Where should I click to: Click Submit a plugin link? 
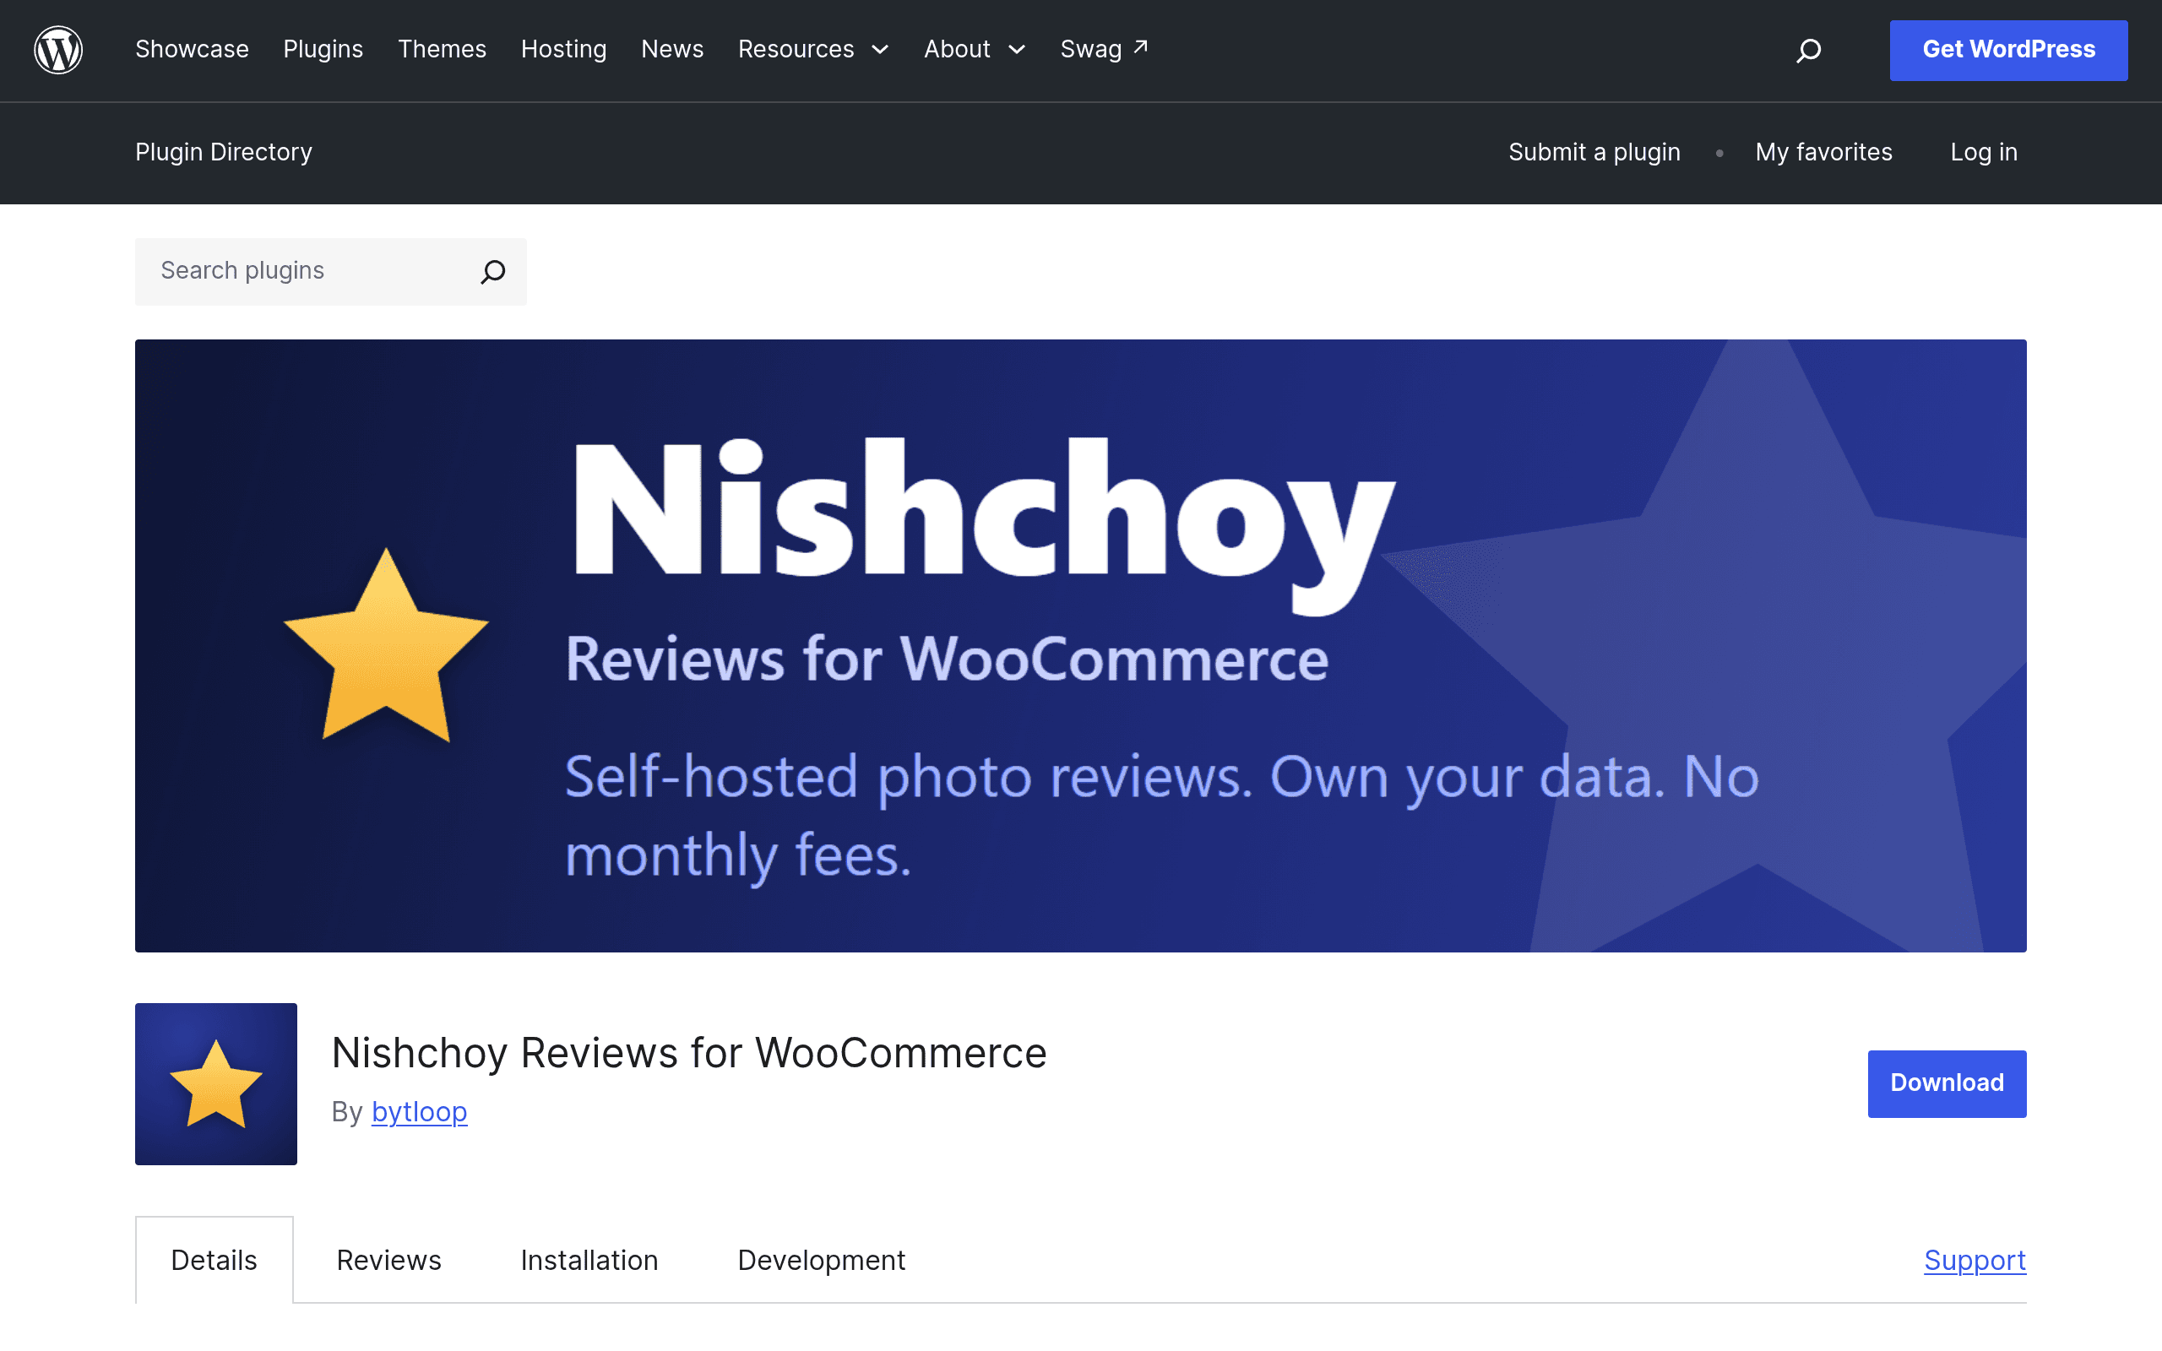(1594, 152)
